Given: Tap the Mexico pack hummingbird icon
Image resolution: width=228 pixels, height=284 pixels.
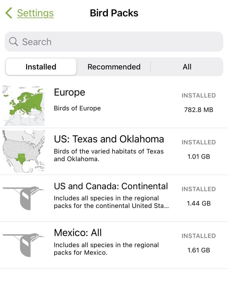Looking at the screenshot, I should coord(23,245).
